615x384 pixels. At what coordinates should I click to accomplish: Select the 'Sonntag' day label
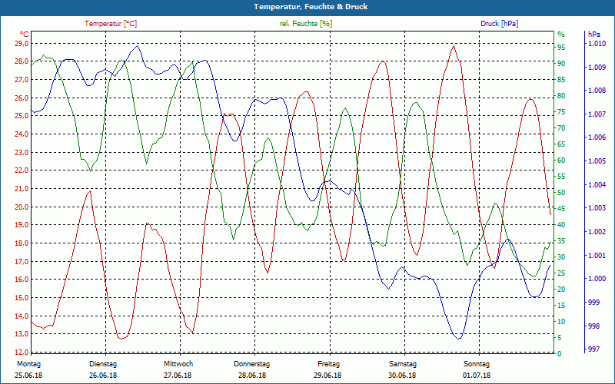(477, 364)
